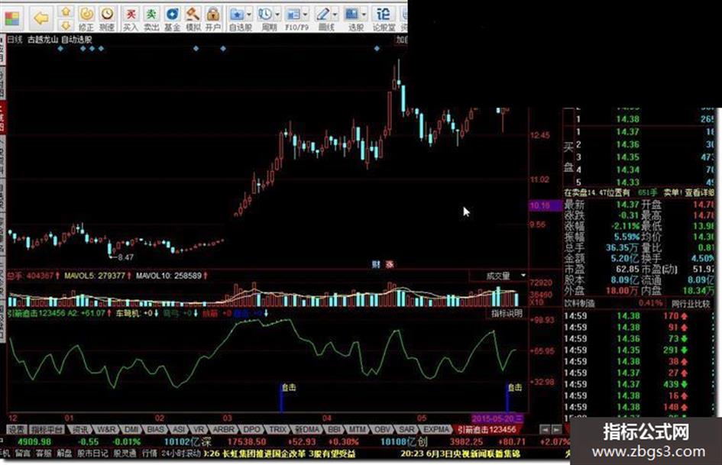The height and width of the screenshot is (465, 722).
Task: Select the W&R indicator tab
Action: [x=106, y=430]
